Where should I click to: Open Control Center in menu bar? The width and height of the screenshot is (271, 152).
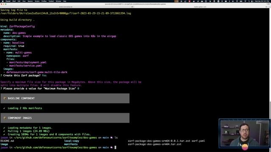[252, 1]
